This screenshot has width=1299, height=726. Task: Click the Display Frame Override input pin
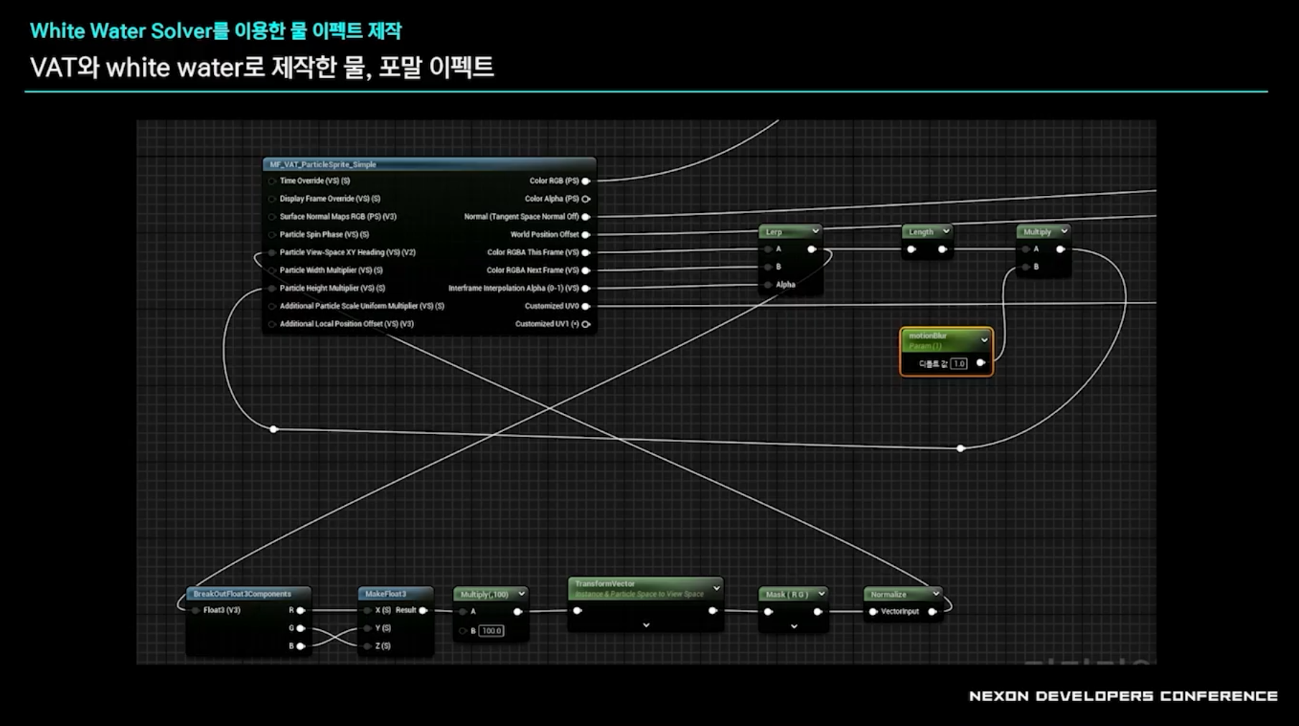272,199
